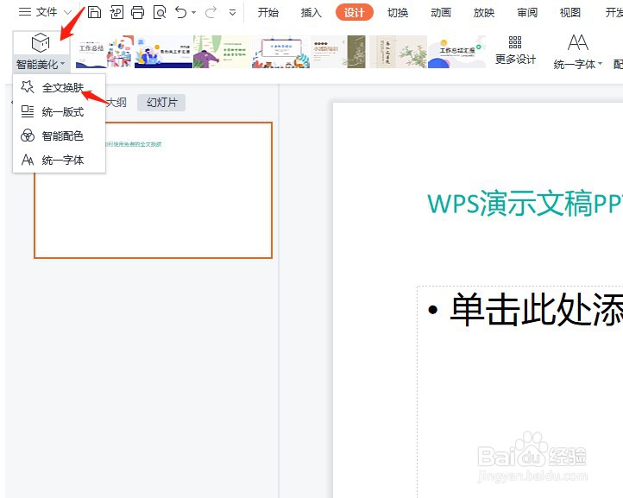Open the 视图 tab
Screen dimensions: 623x498
coord(570,13)
